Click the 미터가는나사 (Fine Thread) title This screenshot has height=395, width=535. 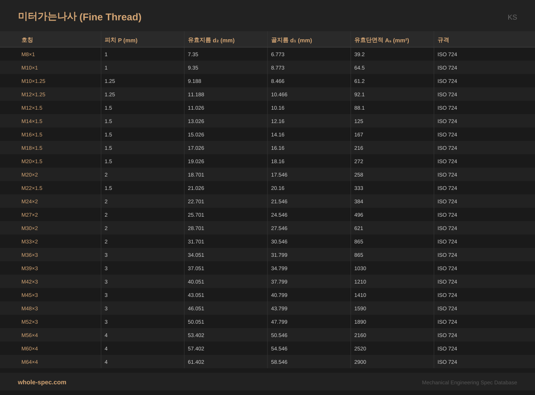pos(79,17)
